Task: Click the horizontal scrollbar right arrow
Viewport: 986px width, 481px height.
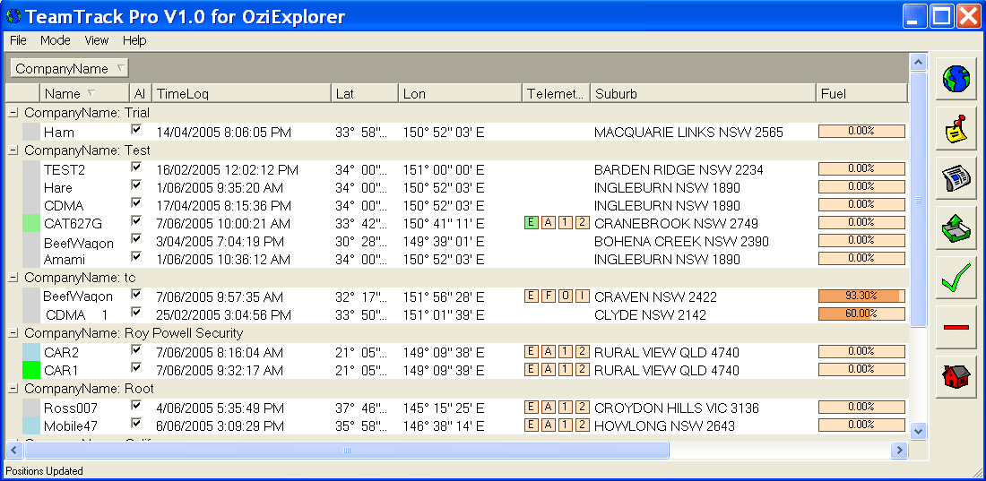Action: pyautogui.click(x=899, y=450)
